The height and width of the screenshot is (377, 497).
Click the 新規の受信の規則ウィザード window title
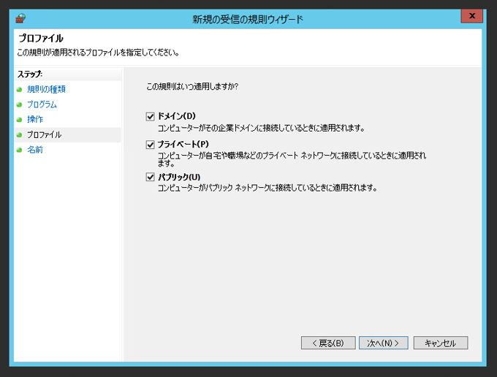click(248, 19)
